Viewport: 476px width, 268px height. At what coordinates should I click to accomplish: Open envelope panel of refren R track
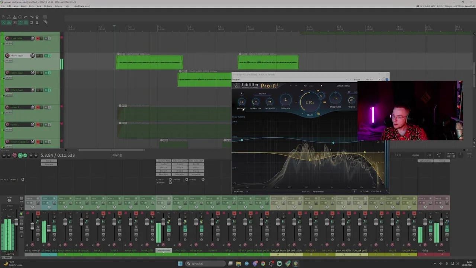click(9, 112)
